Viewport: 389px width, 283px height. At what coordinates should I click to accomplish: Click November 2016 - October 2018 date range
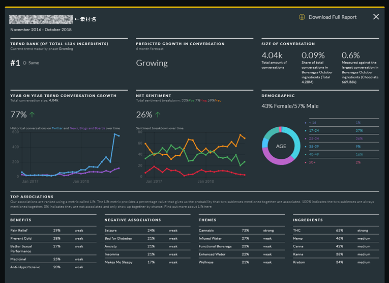41,30
